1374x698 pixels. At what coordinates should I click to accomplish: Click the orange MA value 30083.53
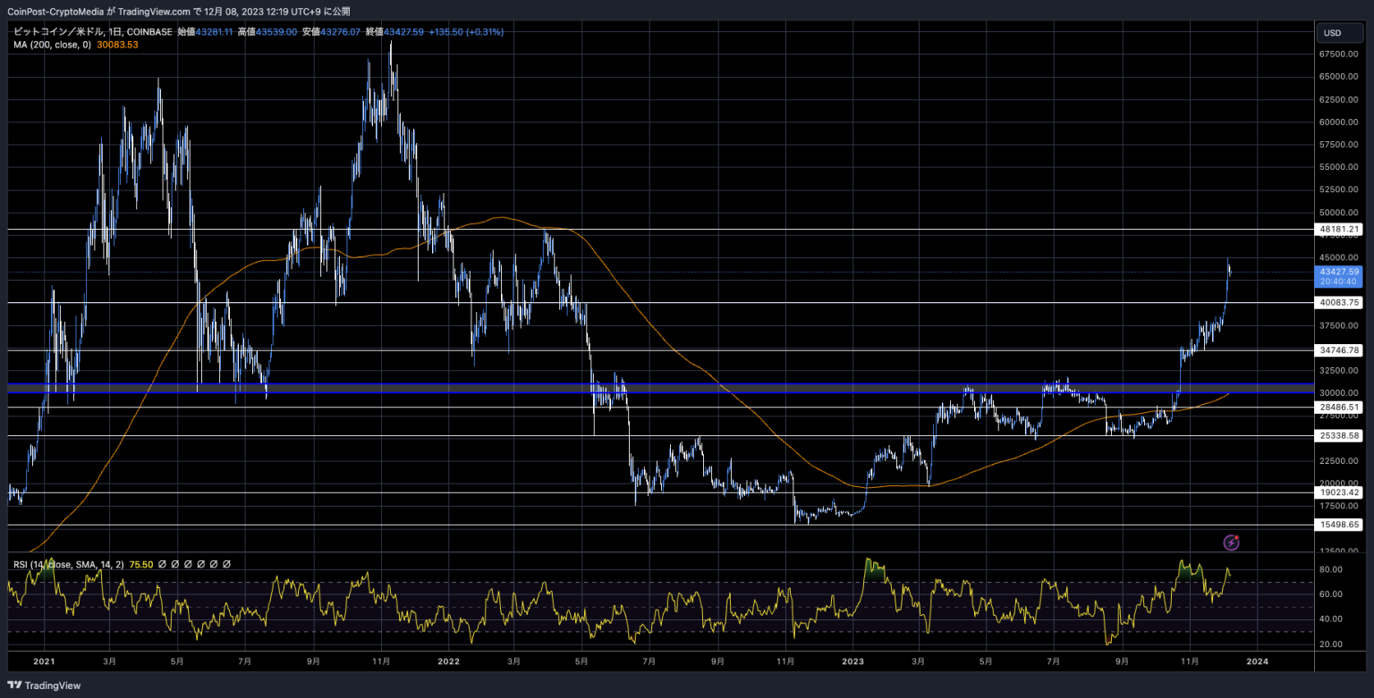click(115, 45)
